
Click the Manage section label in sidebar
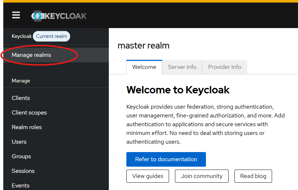pyautogui.click(x=21, y=81)
